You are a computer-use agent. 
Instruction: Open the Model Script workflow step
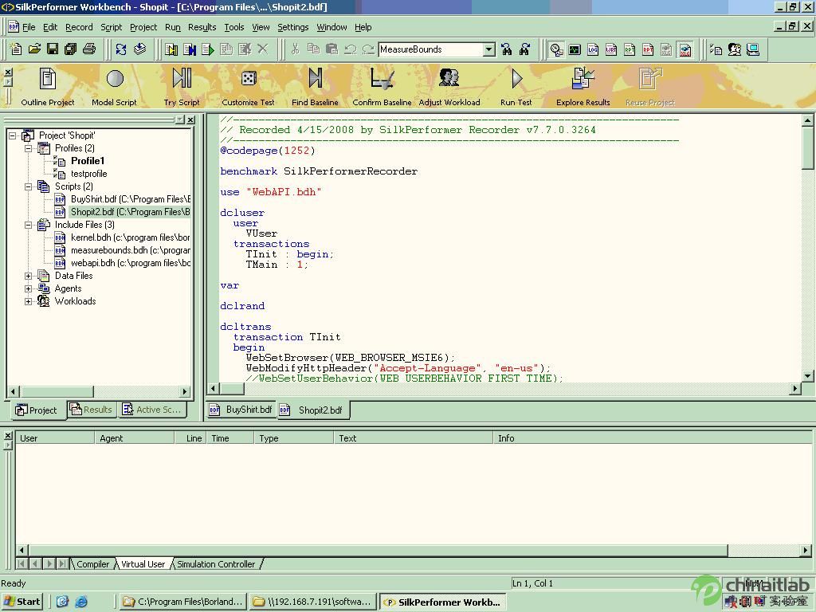pyautogui.click(x=115, y=79)
